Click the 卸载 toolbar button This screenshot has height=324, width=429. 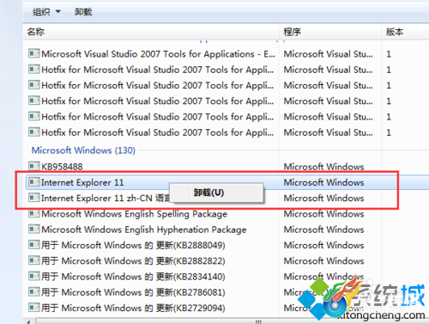click(x=83, y=12)
